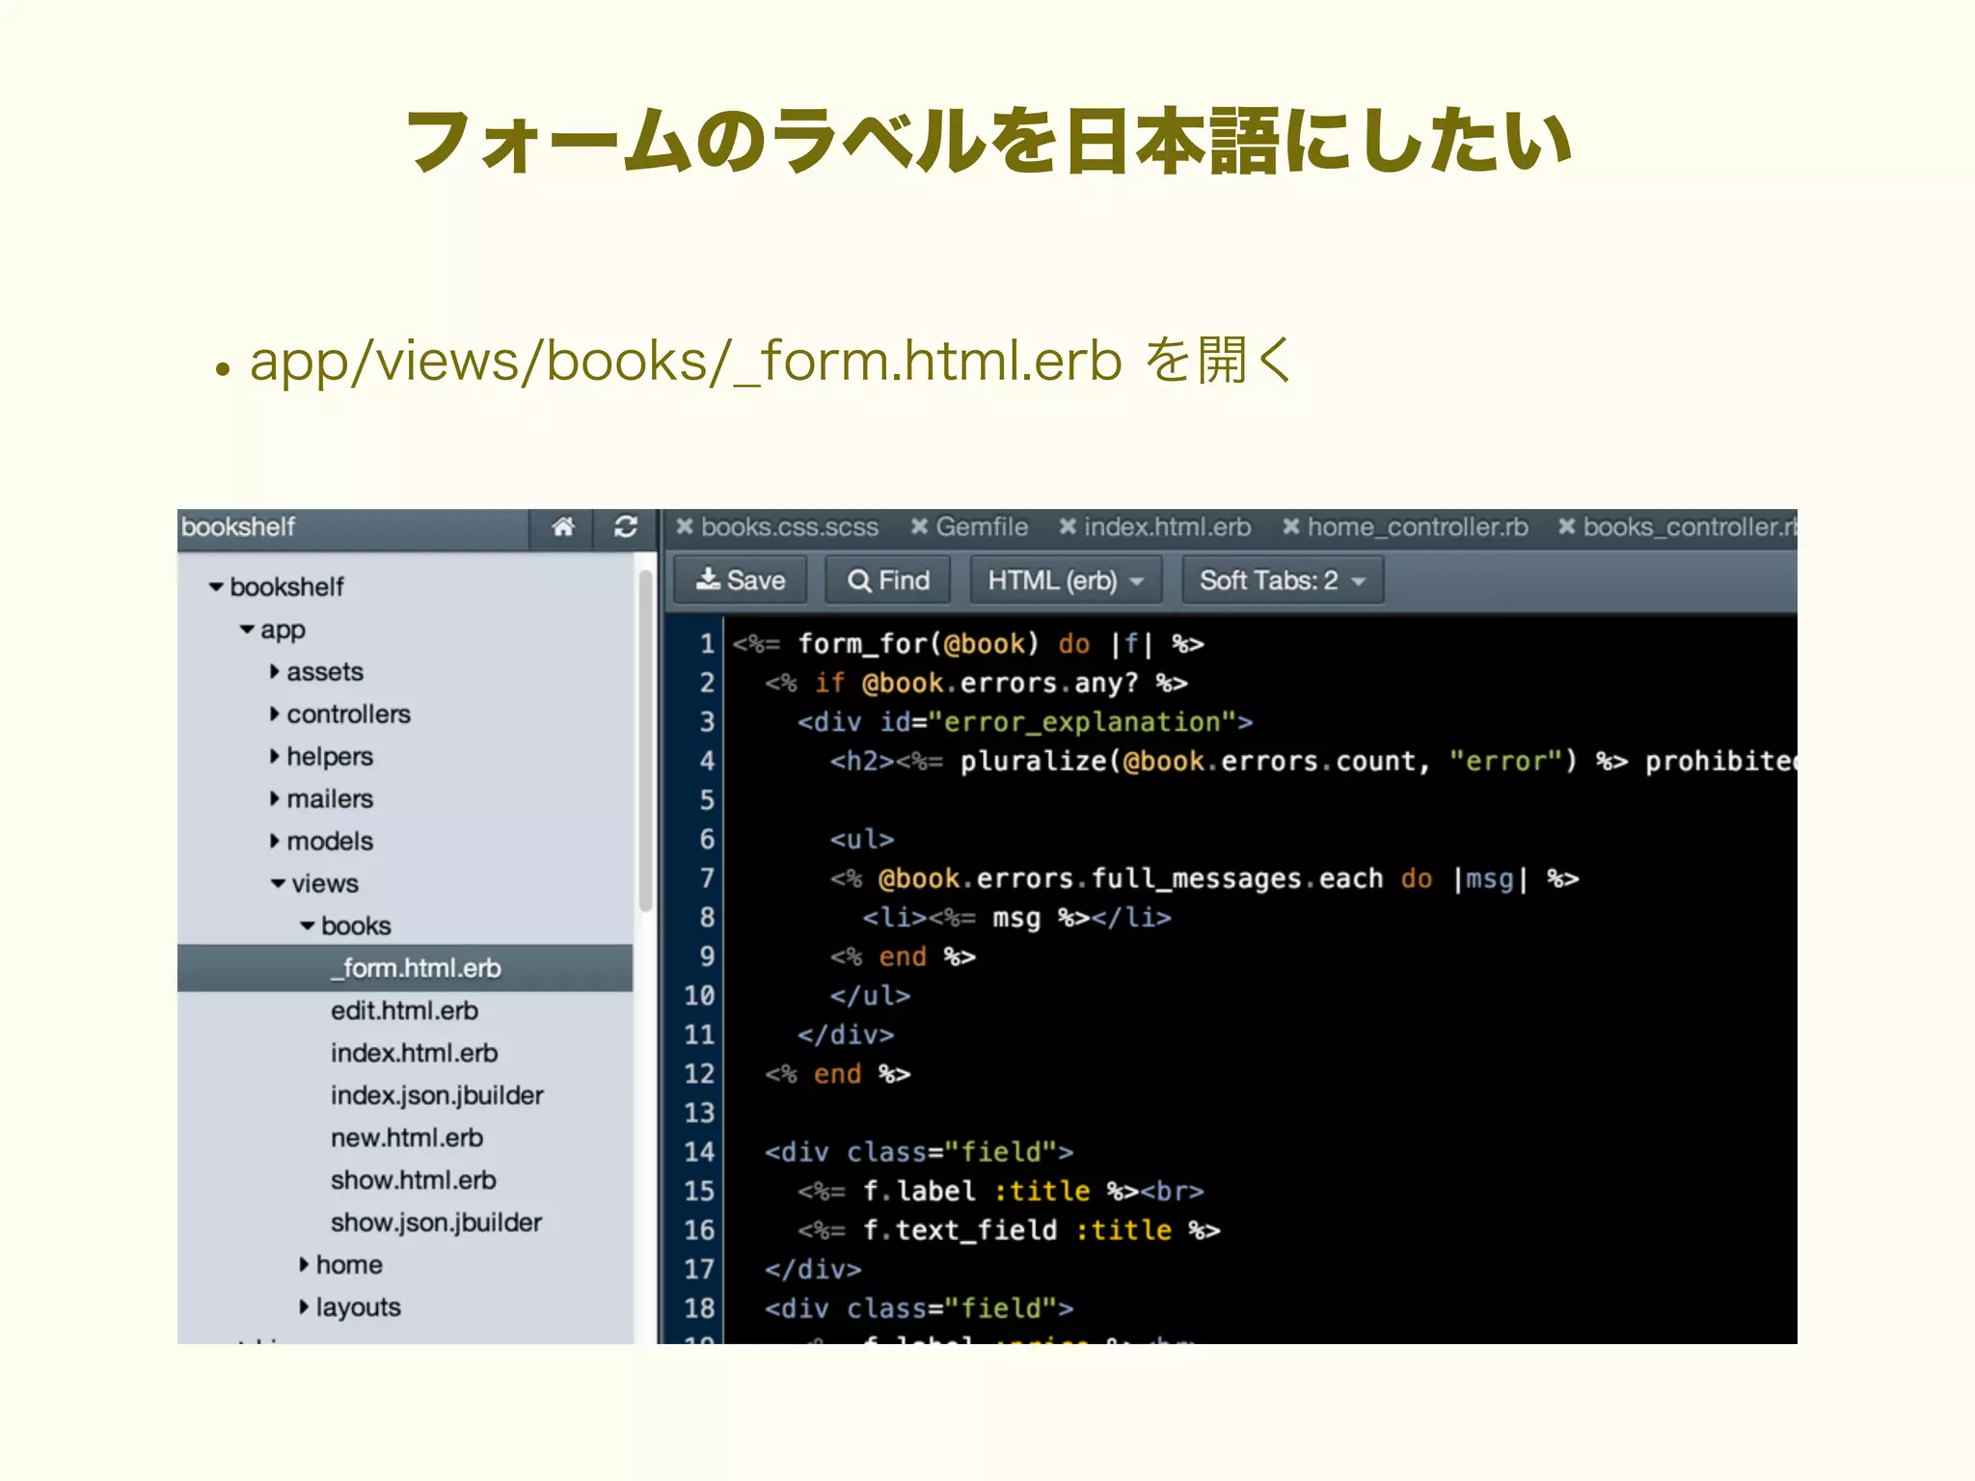Image resolution: width=1975 pixels, height=1481 pixels.
Task: Expand the home folder
Action: [304, 1265]
